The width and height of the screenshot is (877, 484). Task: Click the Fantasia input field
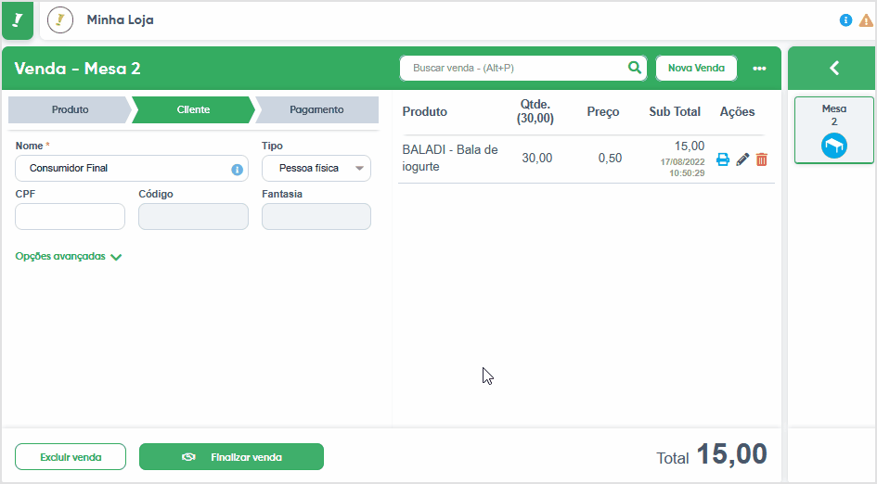[316, 216]
